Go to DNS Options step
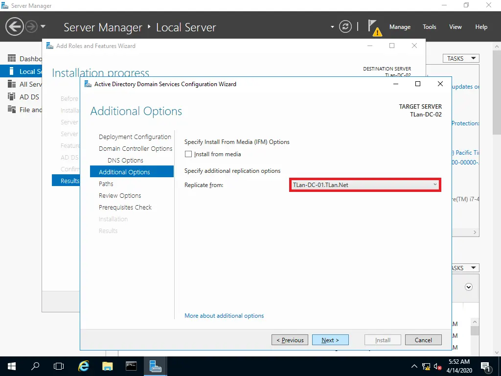Screen dimensions: 501x376 [x=125, y=160]
